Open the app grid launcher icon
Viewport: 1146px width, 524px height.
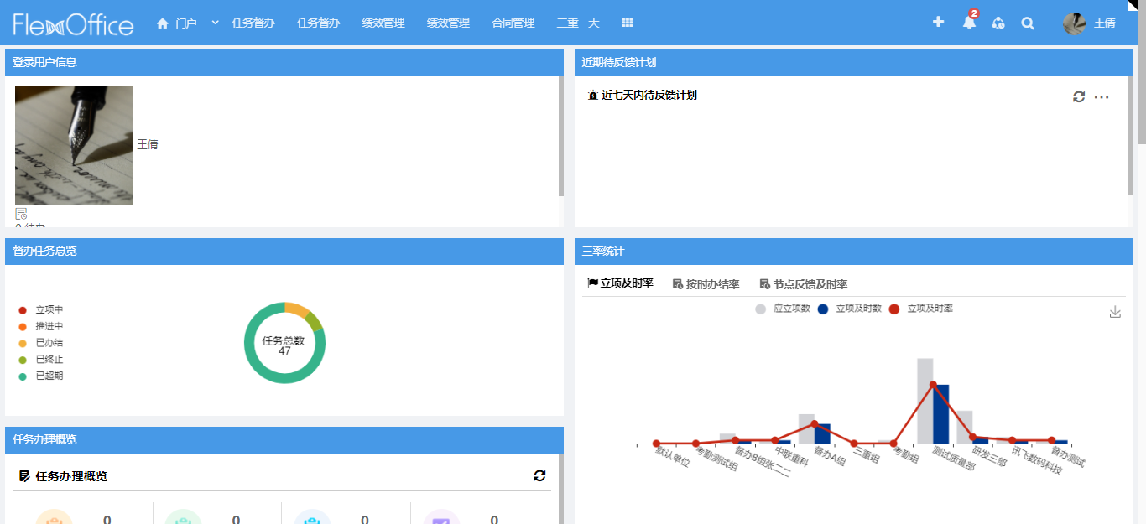point(628,23)
